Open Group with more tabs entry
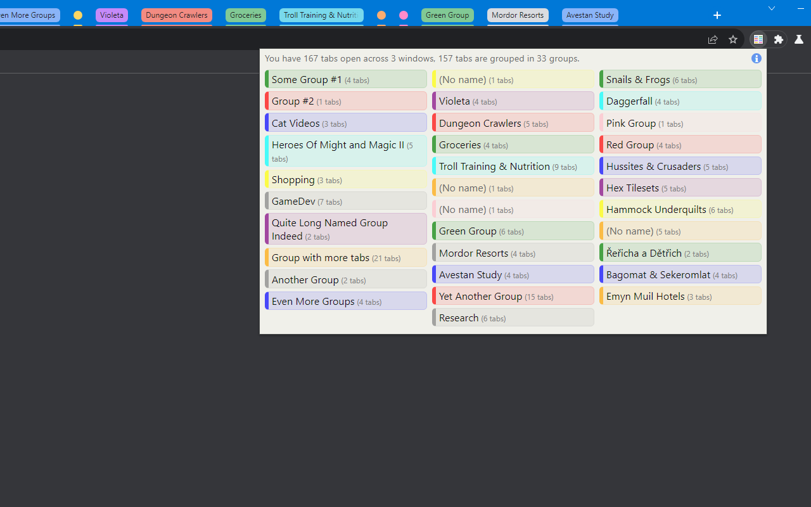The width and height of the screenshot is (811, 507). (346, 257)
